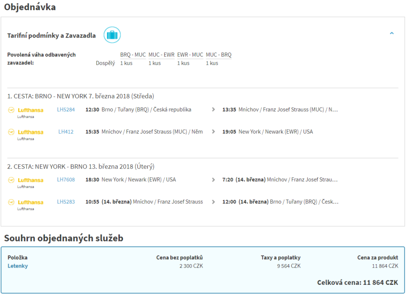Click the Lufthansa logo for flight LH412
The image size is (406, 295).
26,132
